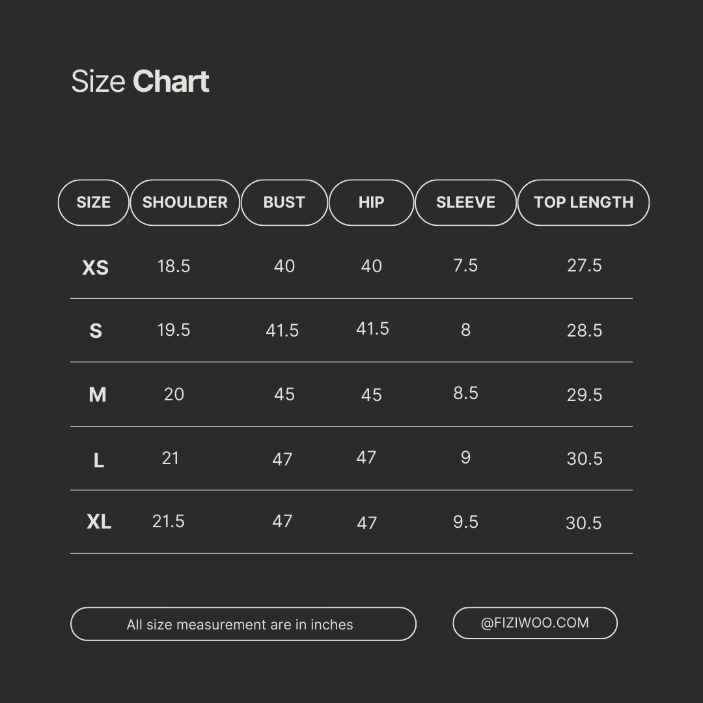Viewport: 703px width, 703px height.
Task: Pick the XL size row label
Action: (x=99, y=521)
